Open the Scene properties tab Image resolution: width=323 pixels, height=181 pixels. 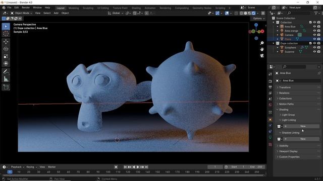[271, 99]
